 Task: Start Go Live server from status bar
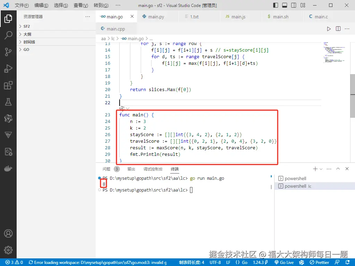[284, 263]
